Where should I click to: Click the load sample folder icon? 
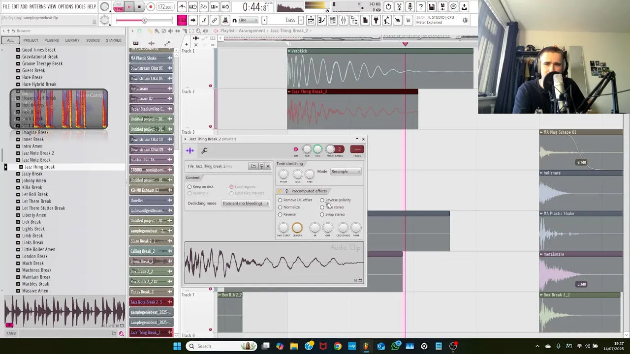pos(253,166)
